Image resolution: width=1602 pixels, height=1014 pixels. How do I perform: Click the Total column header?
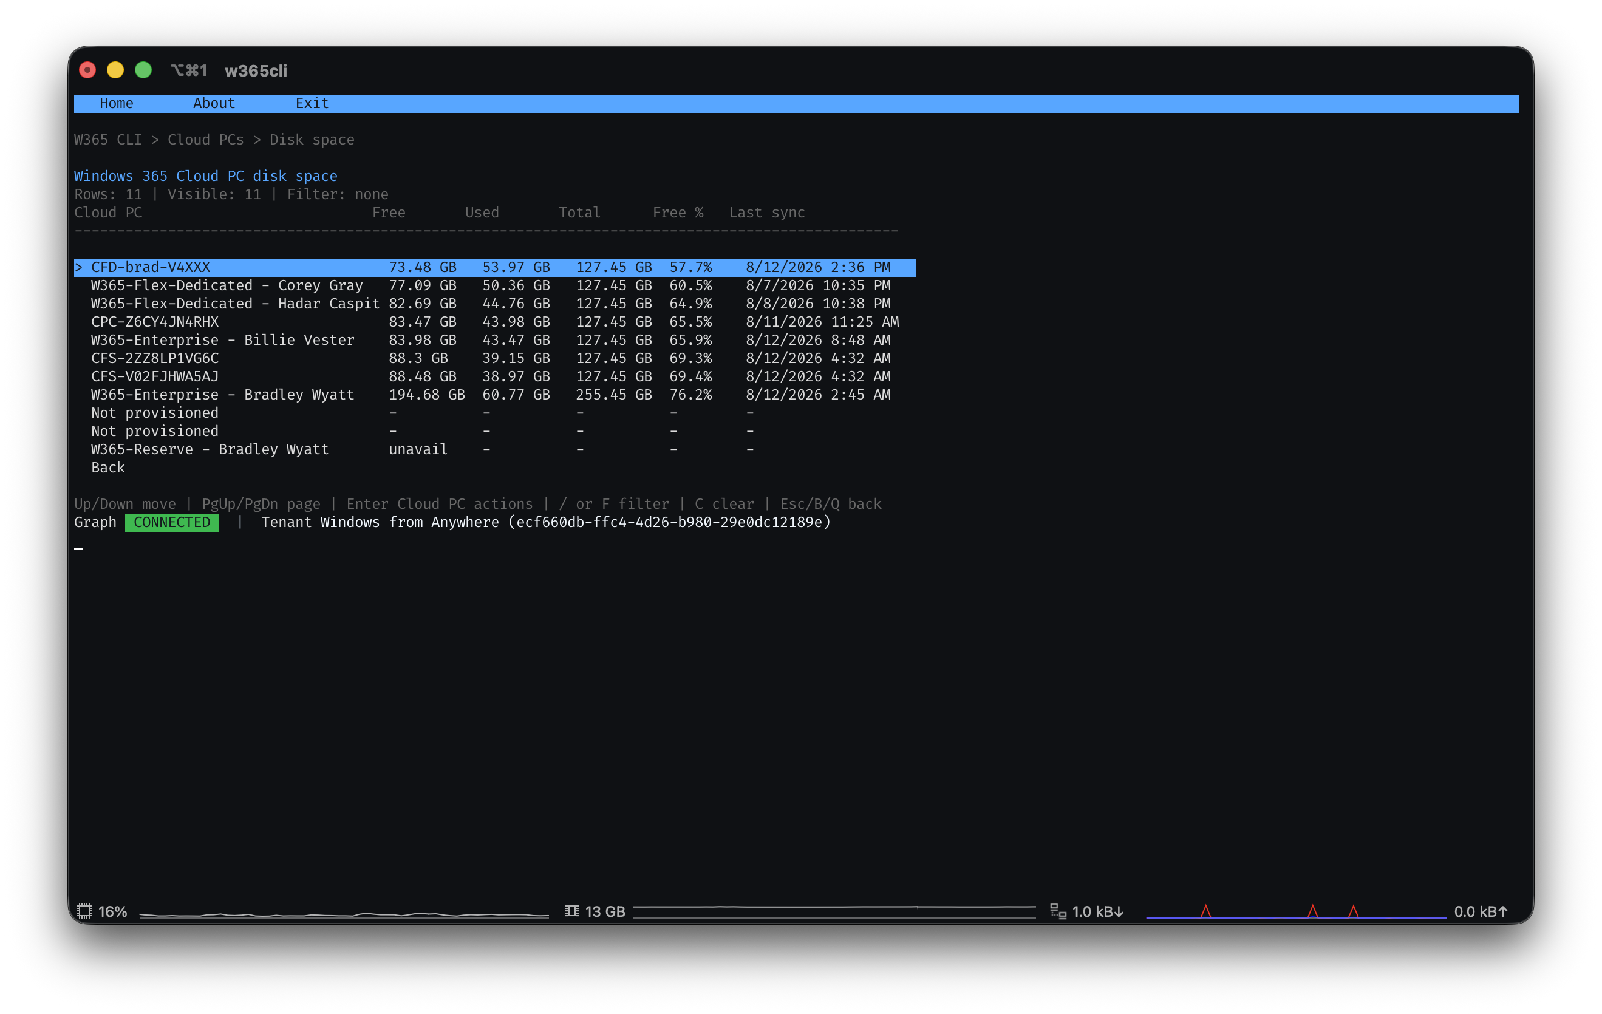coord(579,213)
